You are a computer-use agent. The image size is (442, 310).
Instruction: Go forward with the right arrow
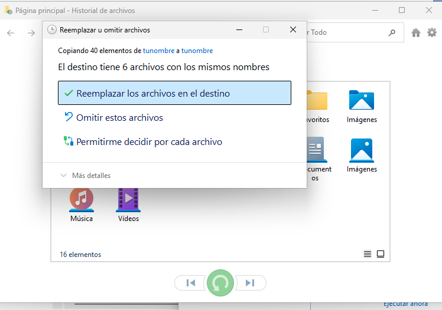[x=31, y=33]
